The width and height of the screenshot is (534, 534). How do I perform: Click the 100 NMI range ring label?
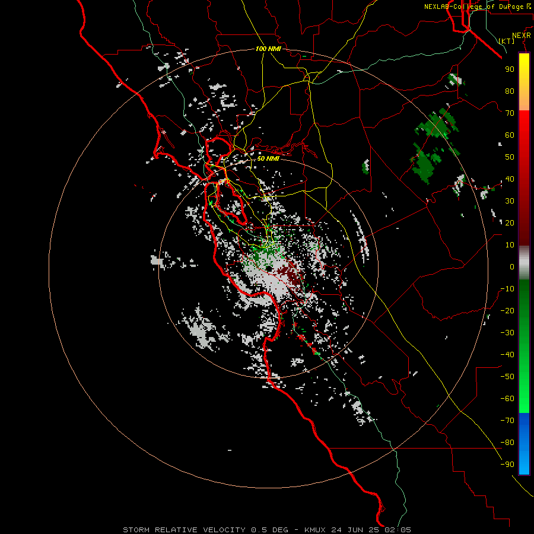pyautogui.click(x=268, y=49)
